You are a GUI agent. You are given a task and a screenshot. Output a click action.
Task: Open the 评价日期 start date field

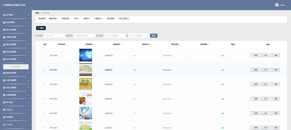click(x=115, y=36)
